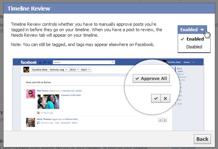Expand the 2012 year dropdown
The image size is (218, 149).
point(74,69)
